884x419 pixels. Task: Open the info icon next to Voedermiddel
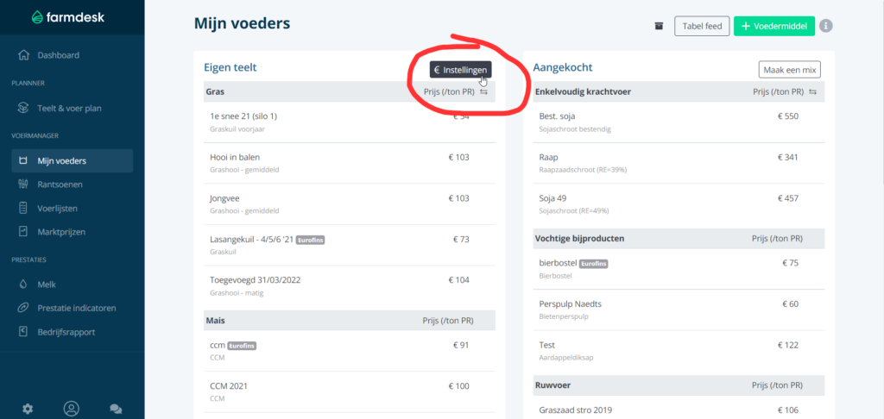tap(826, 26)
